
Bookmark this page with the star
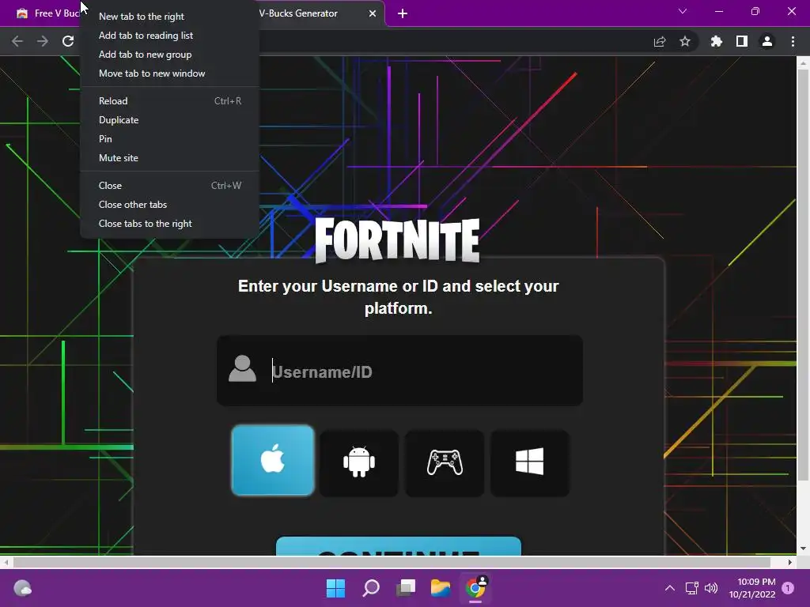click(685, 41)
